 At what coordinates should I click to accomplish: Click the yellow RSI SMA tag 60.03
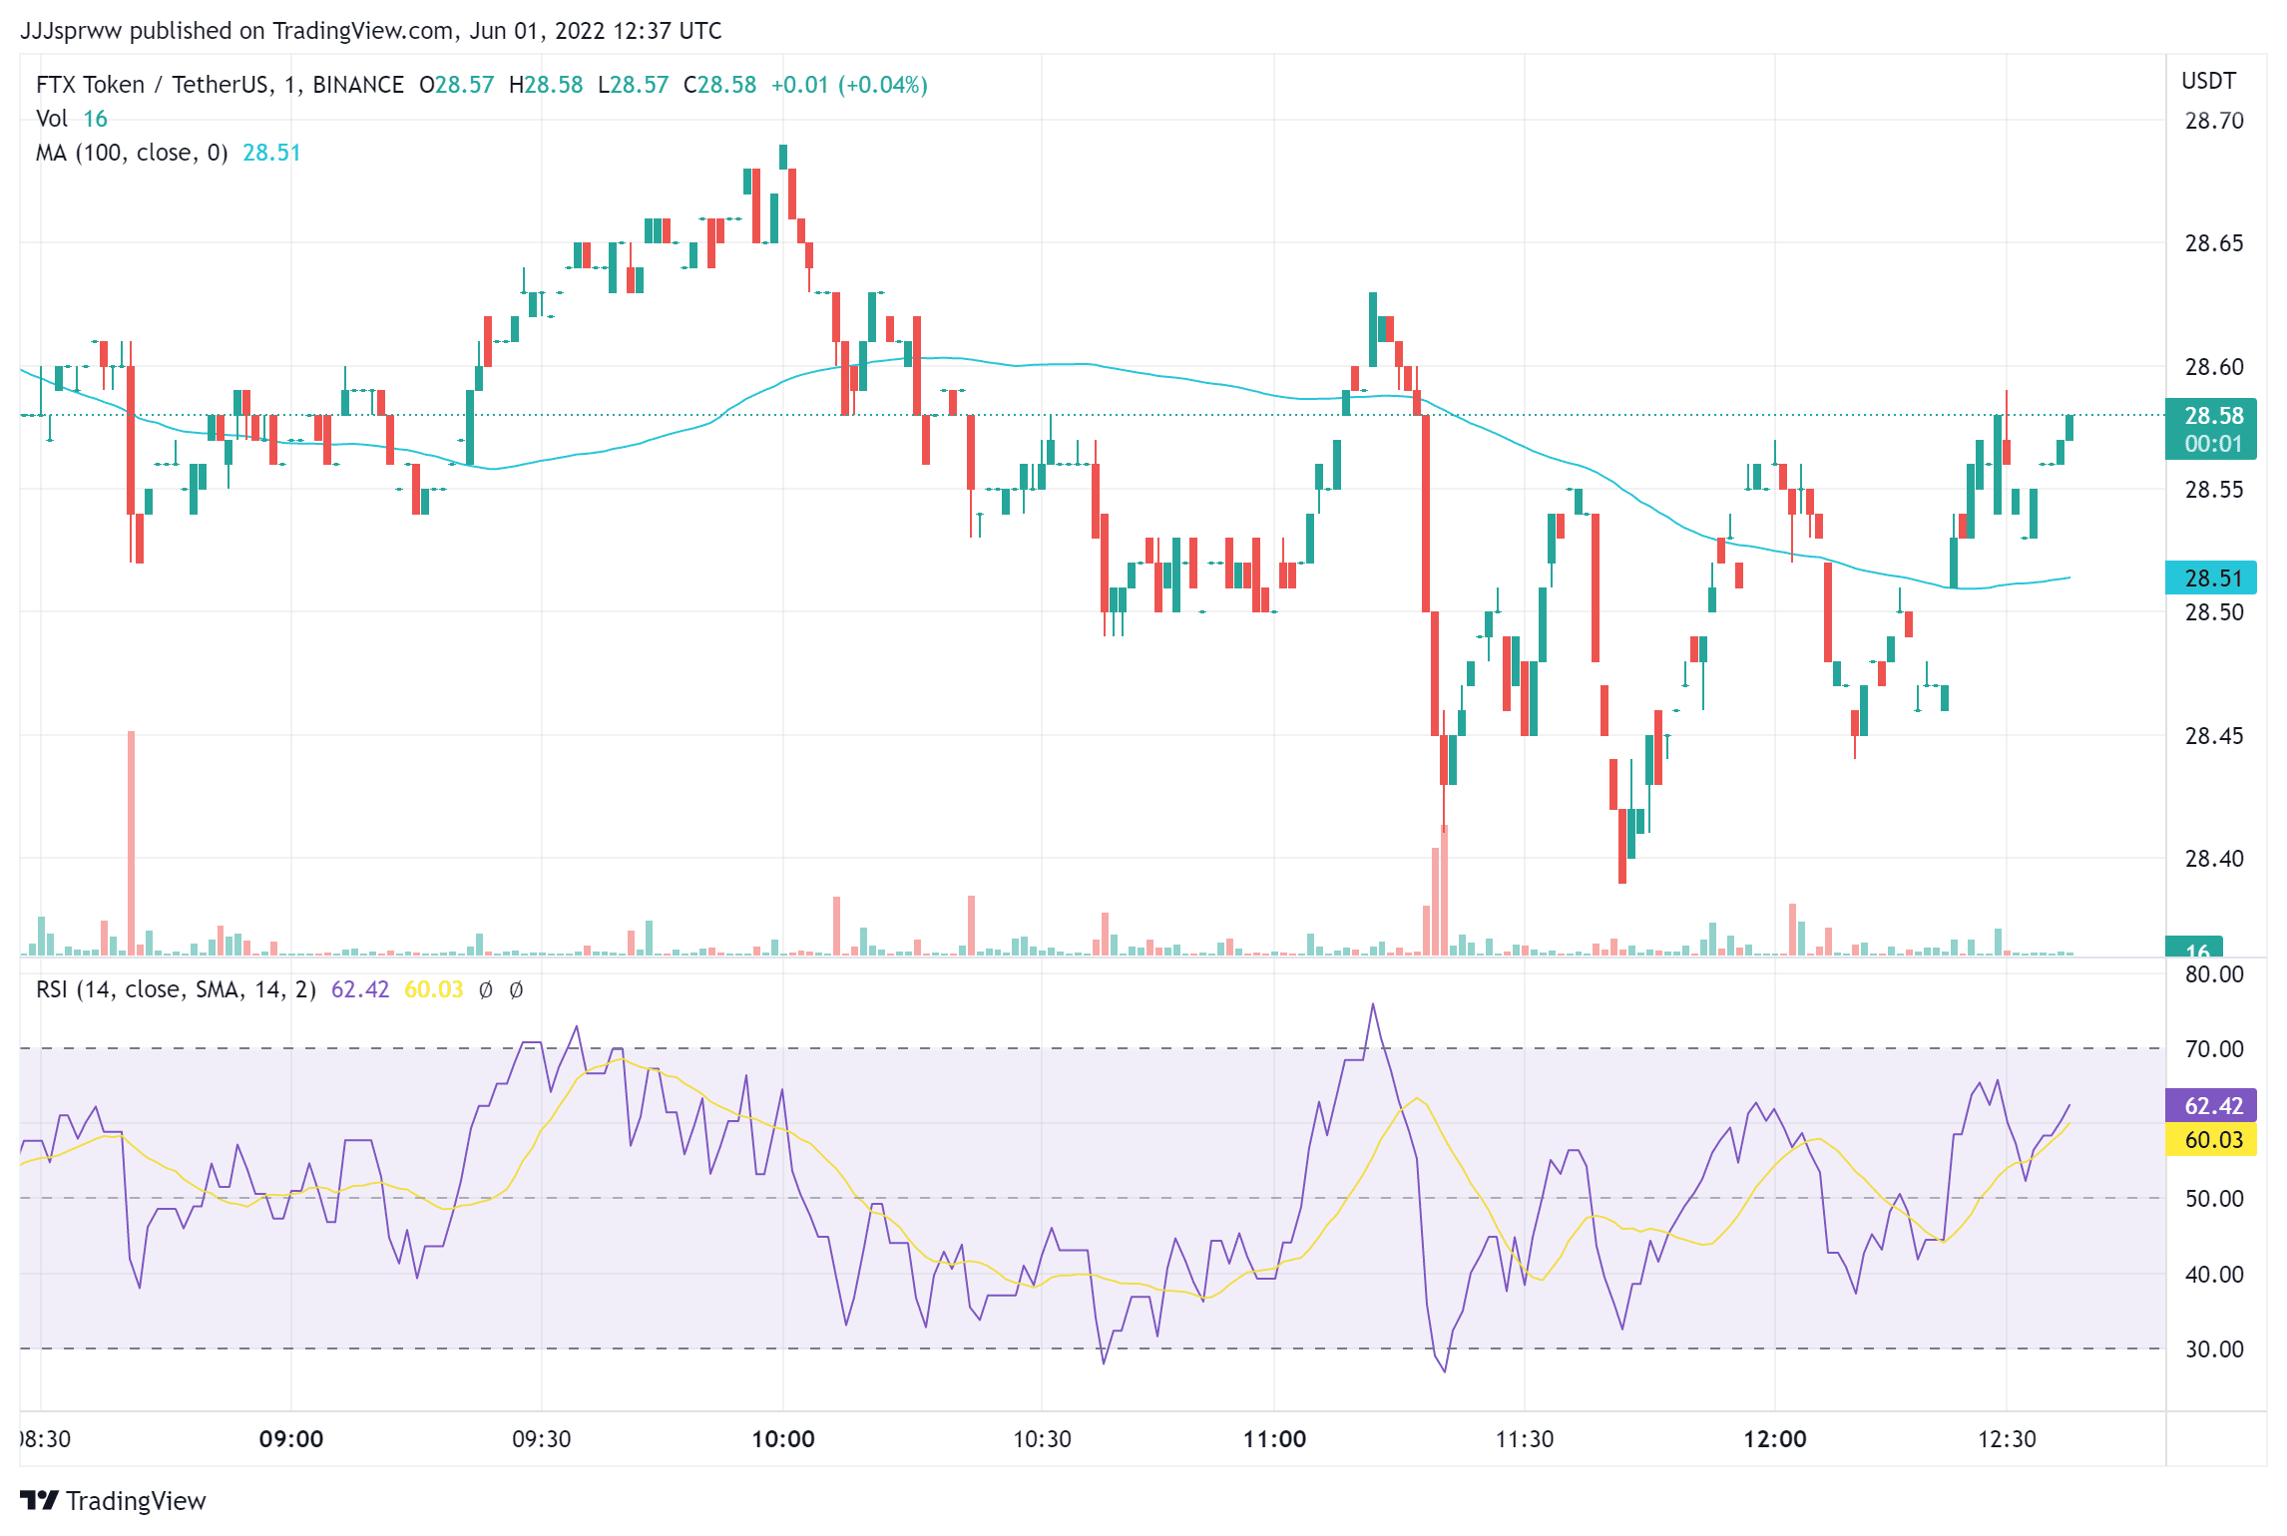2210,1139
